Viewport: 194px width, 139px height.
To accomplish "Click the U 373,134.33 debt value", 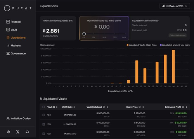I will click(x=70, y=115).
